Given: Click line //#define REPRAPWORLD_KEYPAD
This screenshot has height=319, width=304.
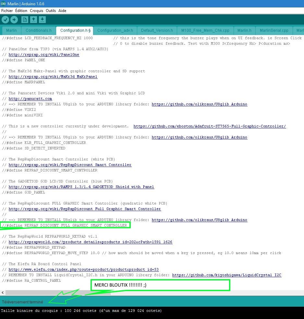Looking at the screenshot, I should coord(34,247).
